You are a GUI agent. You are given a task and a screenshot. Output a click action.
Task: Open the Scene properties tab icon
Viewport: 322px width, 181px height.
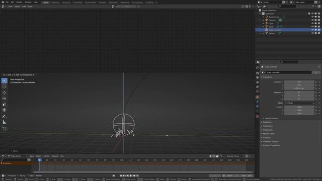point(258,87)
